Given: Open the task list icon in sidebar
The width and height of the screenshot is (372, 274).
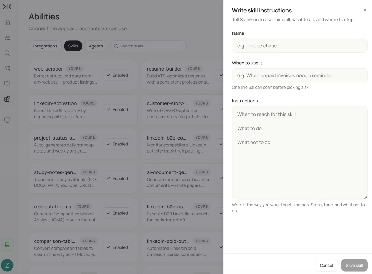Looking at the screenshot, I should (7, 38).
